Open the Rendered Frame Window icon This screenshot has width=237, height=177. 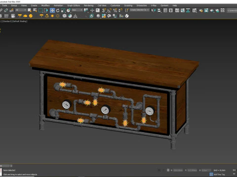click(206, 11)
